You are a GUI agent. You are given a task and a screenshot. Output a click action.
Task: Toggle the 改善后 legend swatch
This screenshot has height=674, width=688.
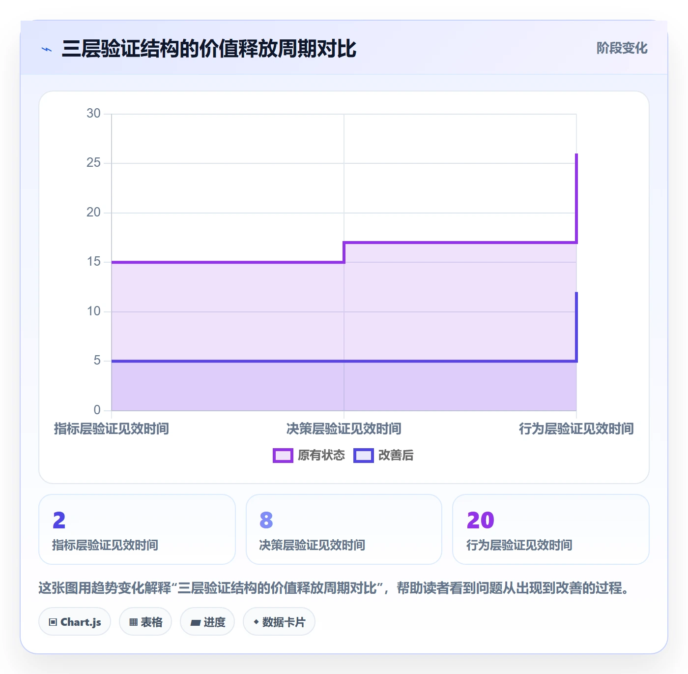[x=364, y=456]
